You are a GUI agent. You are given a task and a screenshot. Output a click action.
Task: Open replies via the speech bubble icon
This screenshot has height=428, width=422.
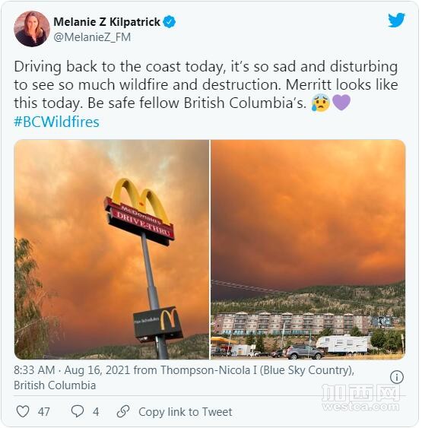[78, 411]
